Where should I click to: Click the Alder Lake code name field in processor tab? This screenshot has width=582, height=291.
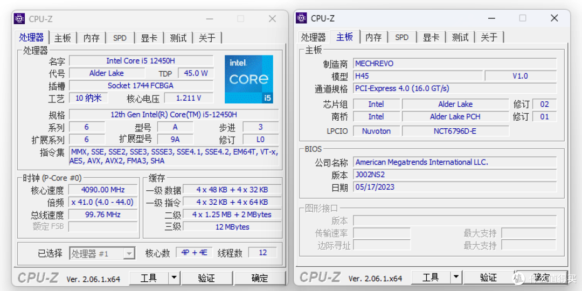pos(107,73)
